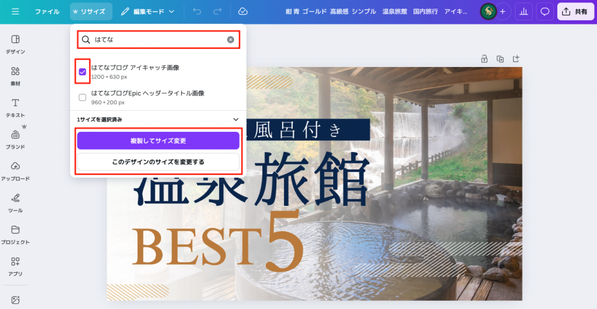Open the 素材 elements panel
Image resolution: width=597 pixels, height=309 pixels.
(15, 76)
